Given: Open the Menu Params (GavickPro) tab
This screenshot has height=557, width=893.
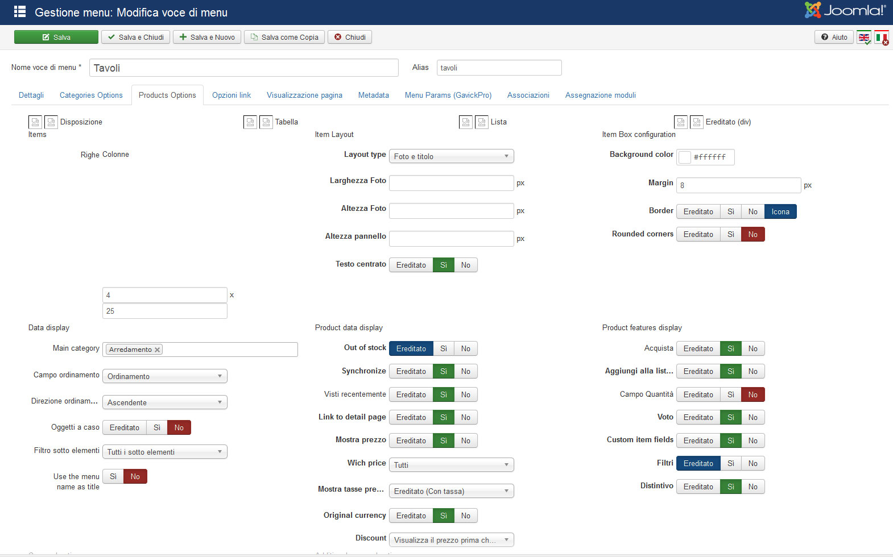Looking at the screenshot, I should 448,95.
